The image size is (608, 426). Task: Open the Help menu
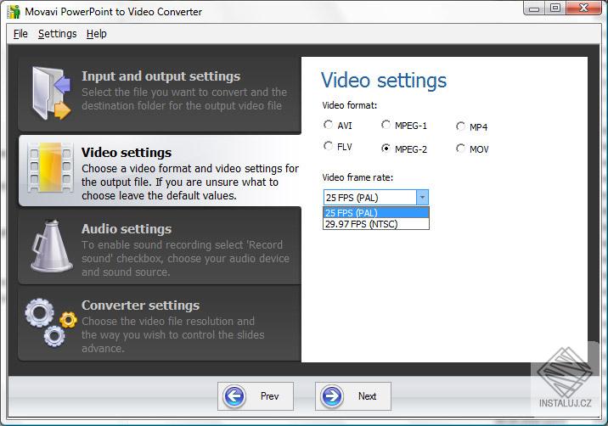[x=97, y=34]
